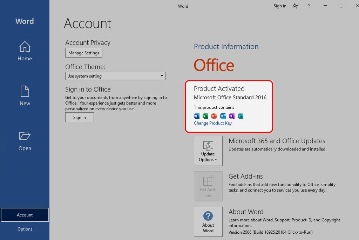
Task: Click Manage Settings button
Action: [84, 53]
